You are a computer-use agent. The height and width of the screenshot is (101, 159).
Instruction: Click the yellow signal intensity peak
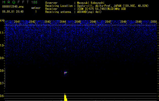point(65,97)
